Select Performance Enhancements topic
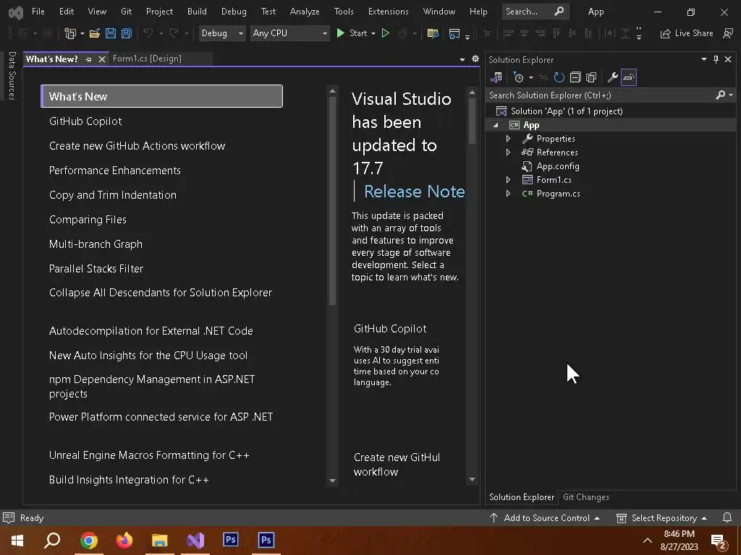 115,171
